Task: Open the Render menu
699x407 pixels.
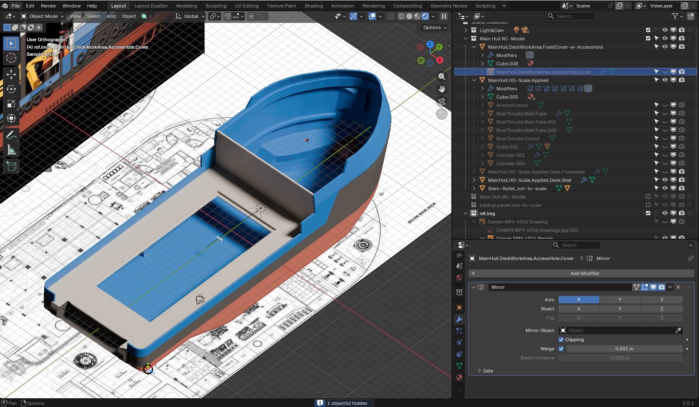Action: (48, 6)
